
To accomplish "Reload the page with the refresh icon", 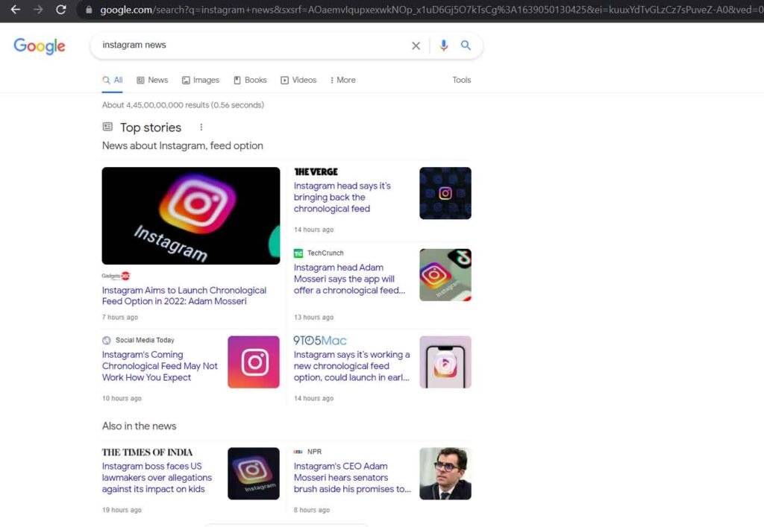I will pos(61,9).
